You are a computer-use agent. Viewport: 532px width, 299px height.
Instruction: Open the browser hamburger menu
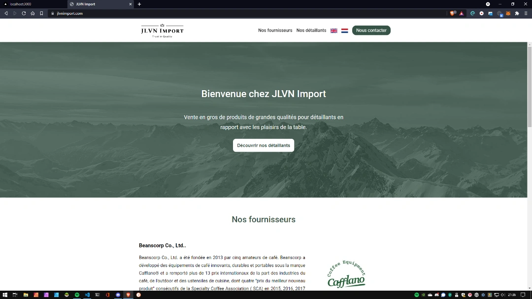pyautogui.click(x=526, y=14)
